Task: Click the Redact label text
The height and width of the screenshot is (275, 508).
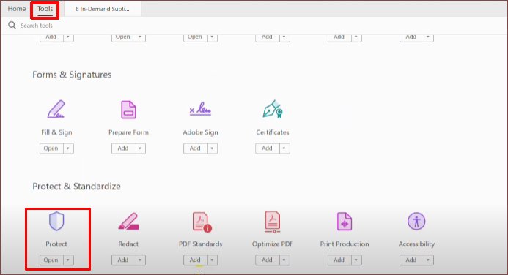Action: (128, 244)
